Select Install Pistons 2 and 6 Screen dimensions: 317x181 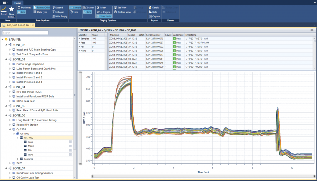coord(29,77)
